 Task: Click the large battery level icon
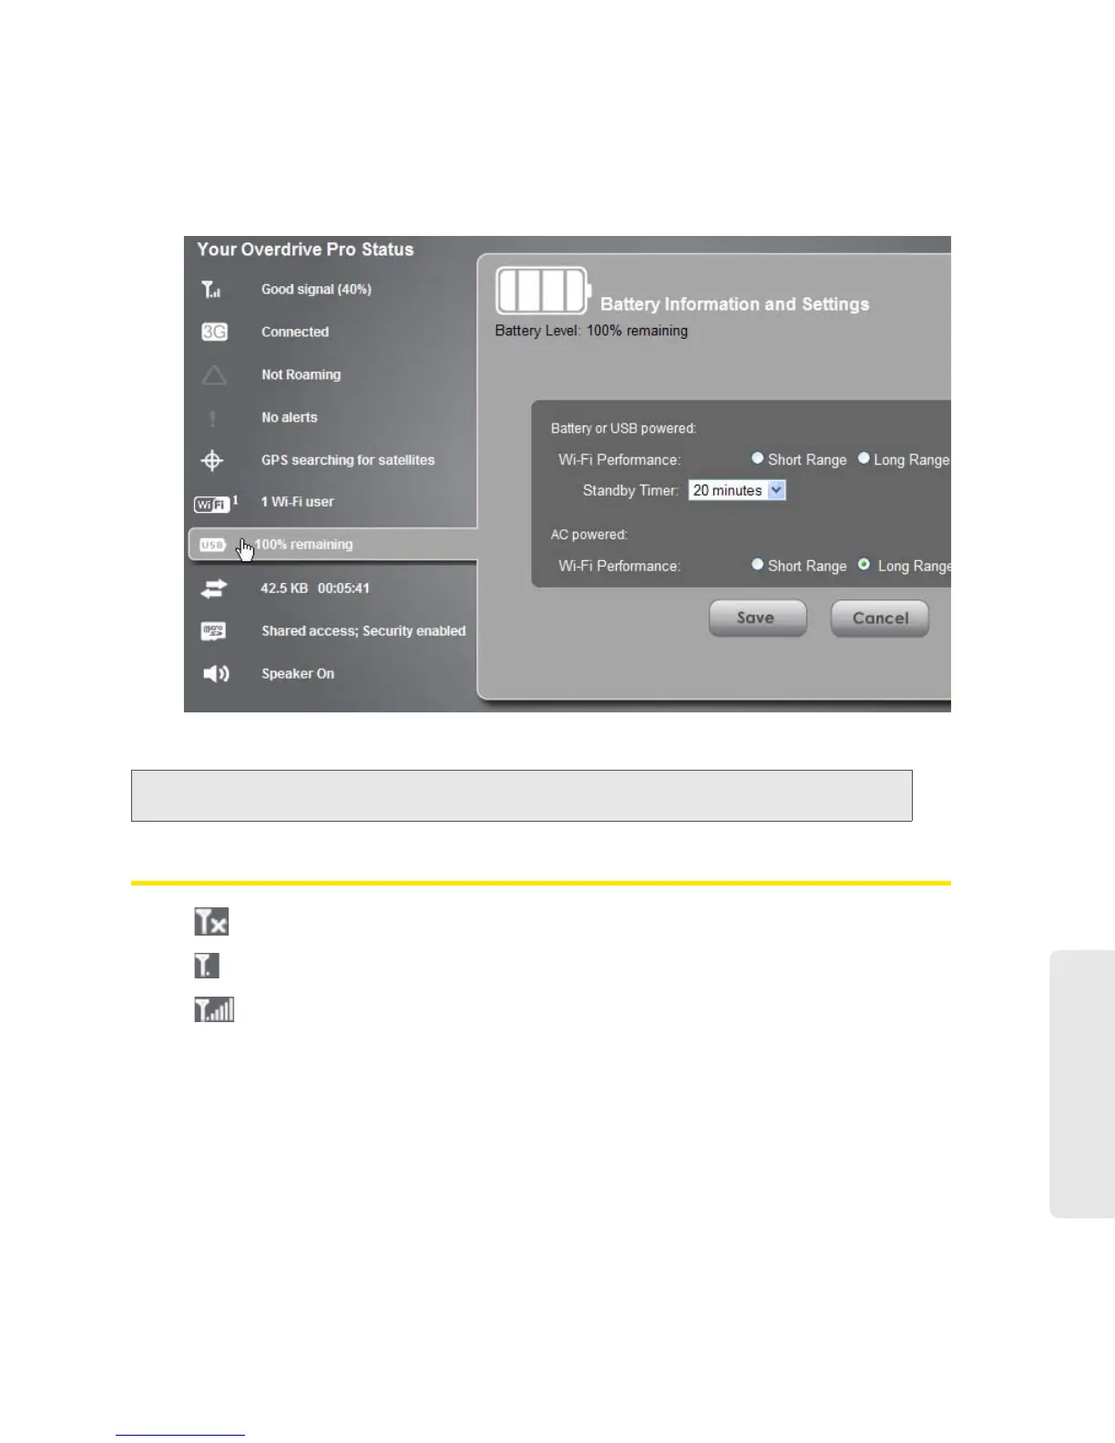(x=543, y=291)
